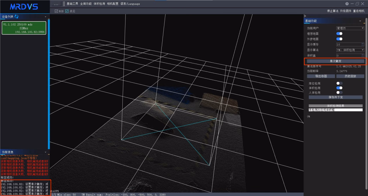Click the 当前信息 panel title
This screenshot has width=368, height=196.
(8, 152)
